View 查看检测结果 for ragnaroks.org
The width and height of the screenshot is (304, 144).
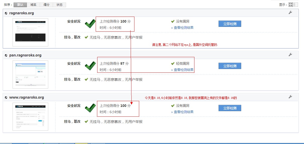click(183, 28)
